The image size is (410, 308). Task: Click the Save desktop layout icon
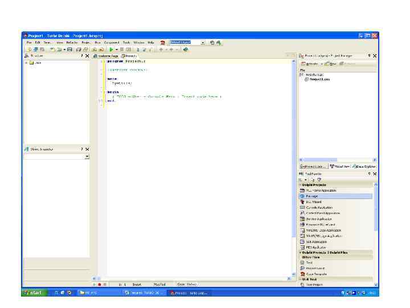(x=212, y=43)
